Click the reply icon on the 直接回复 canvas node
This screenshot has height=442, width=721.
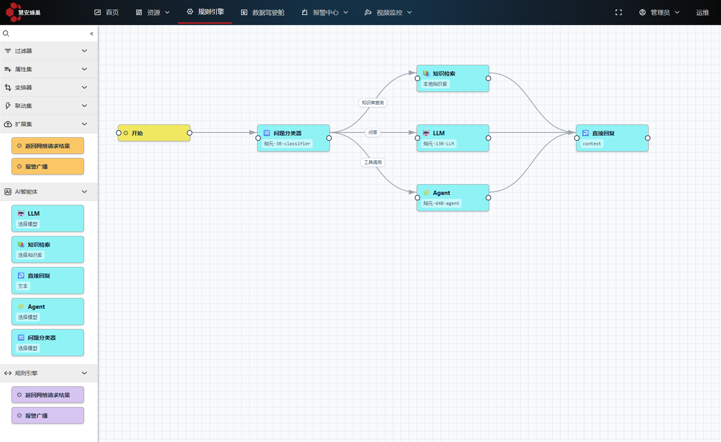[x=585, y=133]
